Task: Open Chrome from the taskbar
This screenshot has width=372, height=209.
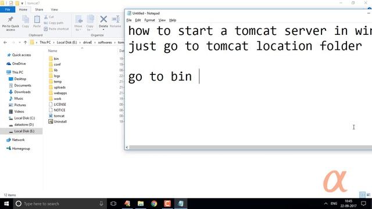Action: pos(154,204)
